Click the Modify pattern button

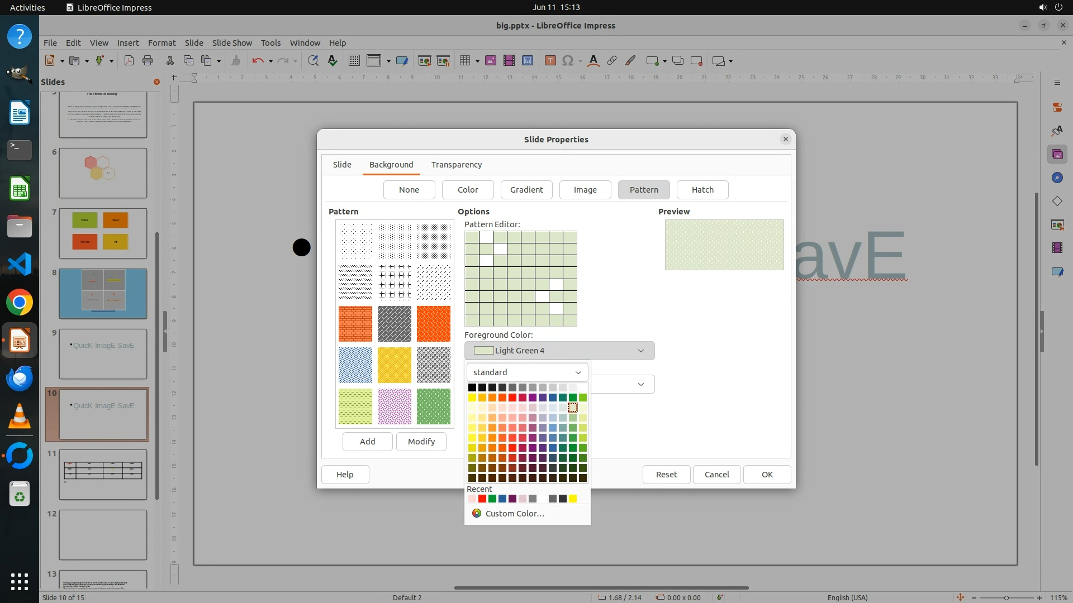tap(421, 442)
